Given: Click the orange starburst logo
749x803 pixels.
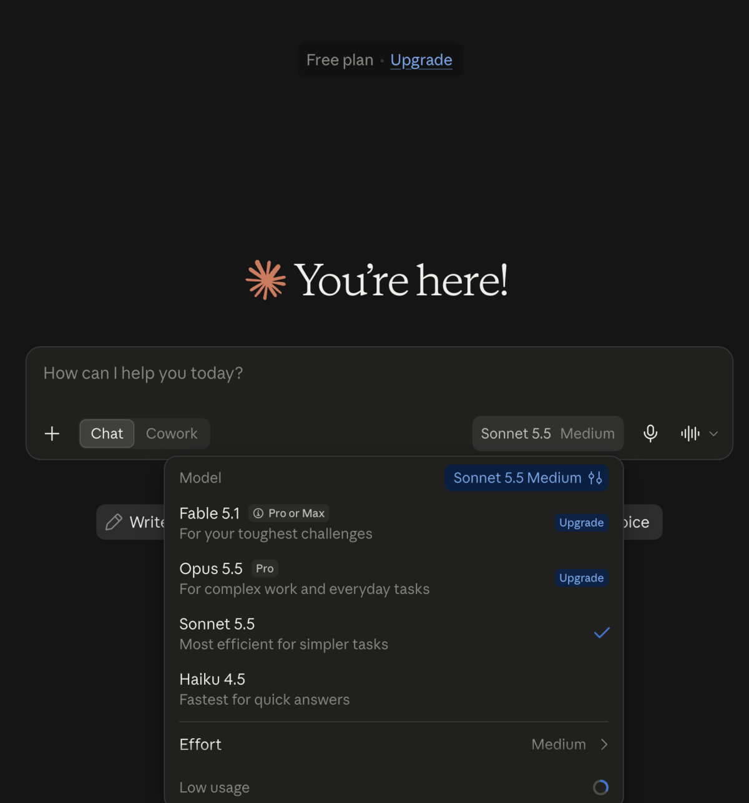Looking at the screenshot, I should pos(266,280).
